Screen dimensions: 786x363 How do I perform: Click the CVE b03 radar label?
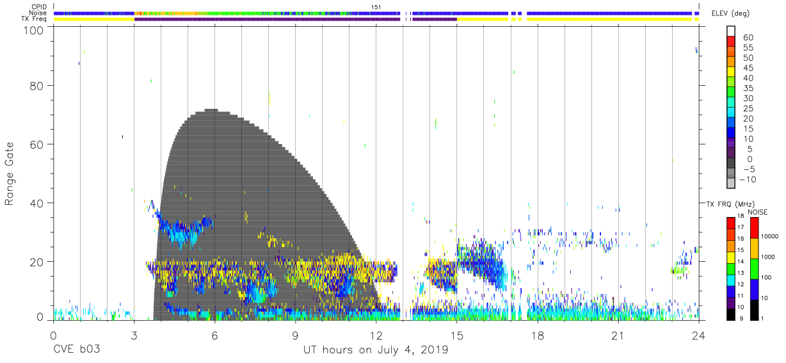coord(77,350)
